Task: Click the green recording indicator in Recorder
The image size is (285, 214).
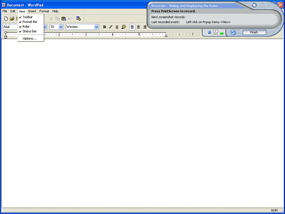Action: [222, 33]
